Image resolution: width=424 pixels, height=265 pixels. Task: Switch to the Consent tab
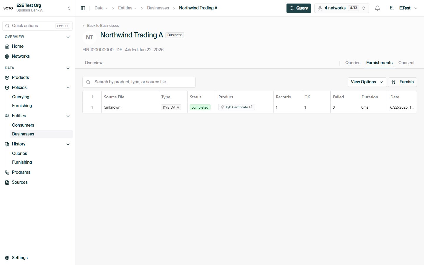[x=406, y=63]
